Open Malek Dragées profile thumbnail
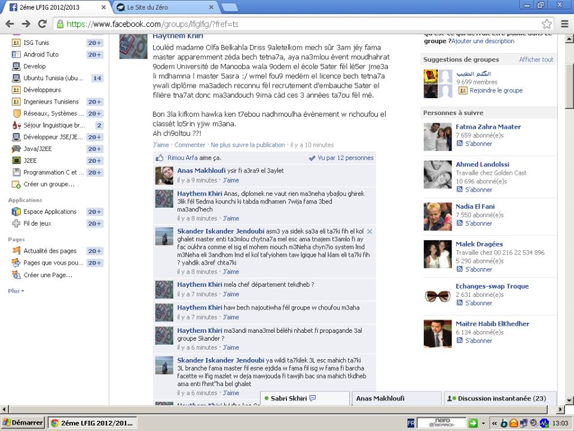 pyautogui.click(x=438, y=254)
